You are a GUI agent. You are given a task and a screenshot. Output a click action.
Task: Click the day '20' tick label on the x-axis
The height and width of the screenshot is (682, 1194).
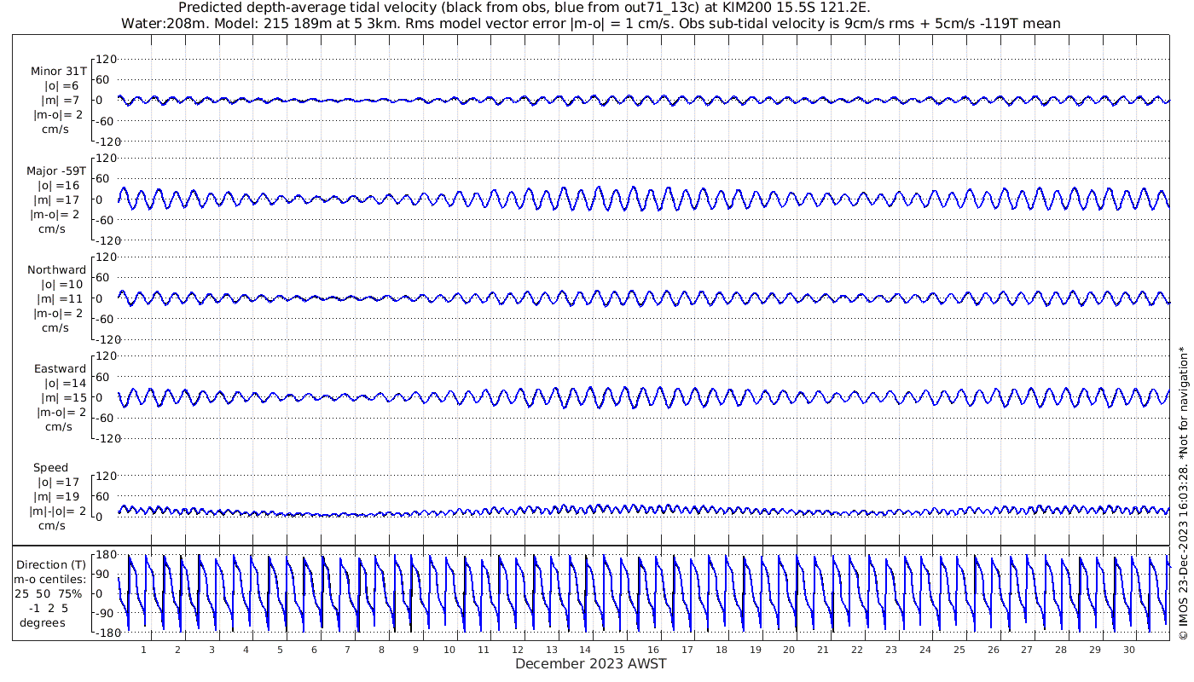click(x=789, y=650)
